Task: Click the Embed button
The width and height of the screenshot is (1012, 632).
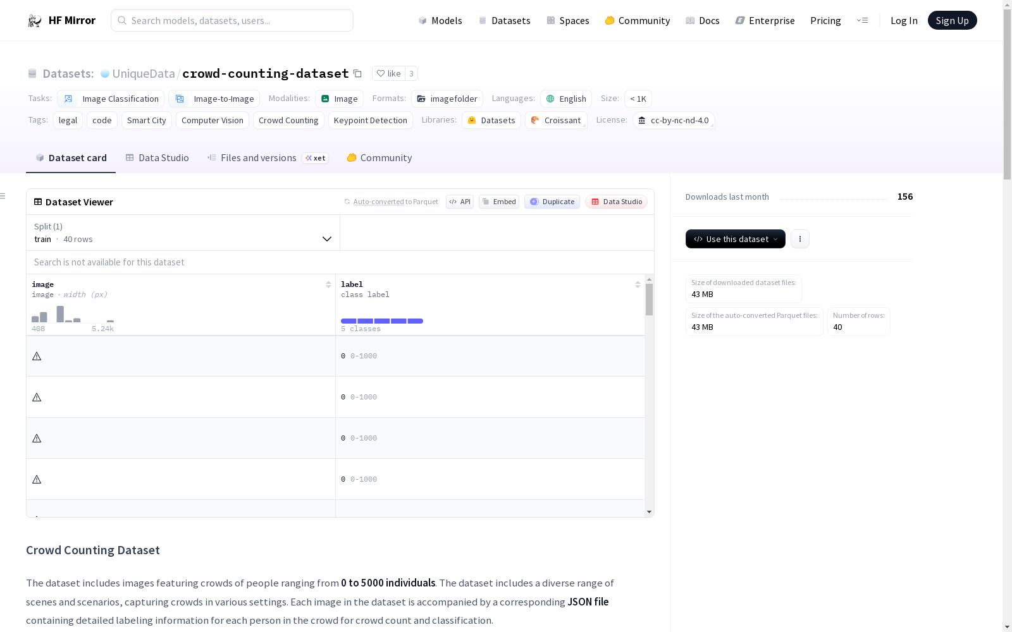Action: coord(499,202)
